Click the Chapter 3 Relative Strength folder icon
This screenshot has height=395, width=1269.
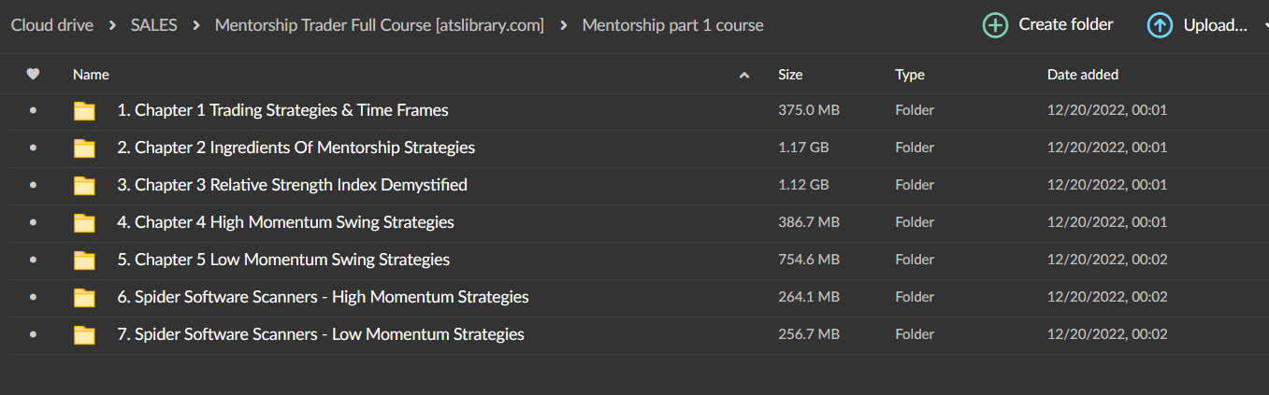[x=85, y=186]
